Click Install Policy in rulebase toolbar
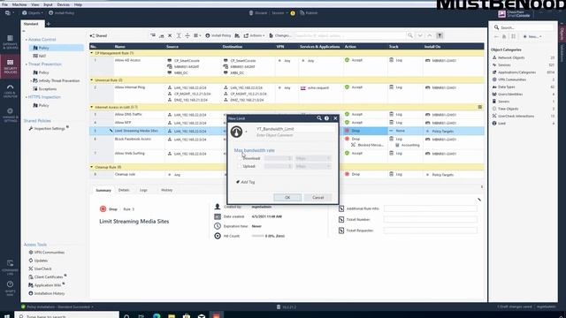566x318 pixels. click(x=218, y=35)
